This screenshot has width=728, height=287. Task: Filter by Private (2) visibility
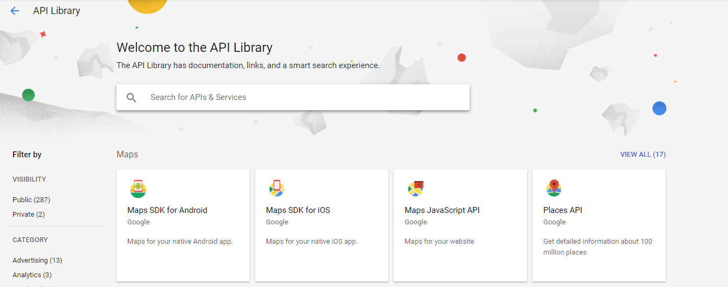[29, 215]
